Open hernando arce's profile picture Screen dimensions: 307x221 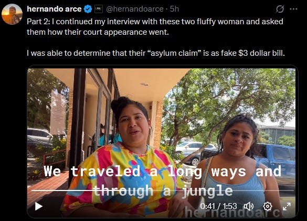[x=12, y=14]
